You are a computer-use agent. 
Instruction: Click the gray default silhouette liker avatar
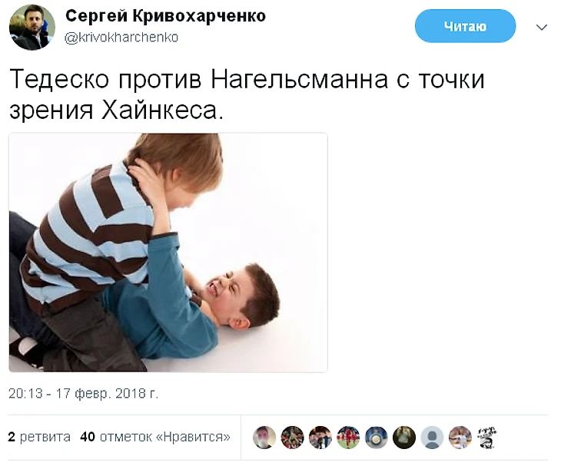coord(432,438)
